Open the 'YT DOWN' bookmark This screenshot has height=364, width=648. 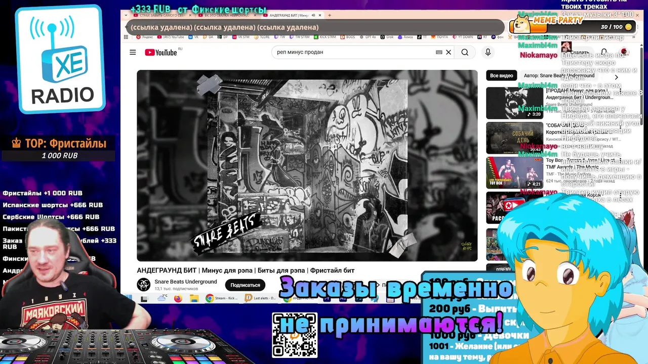(463, 36)
